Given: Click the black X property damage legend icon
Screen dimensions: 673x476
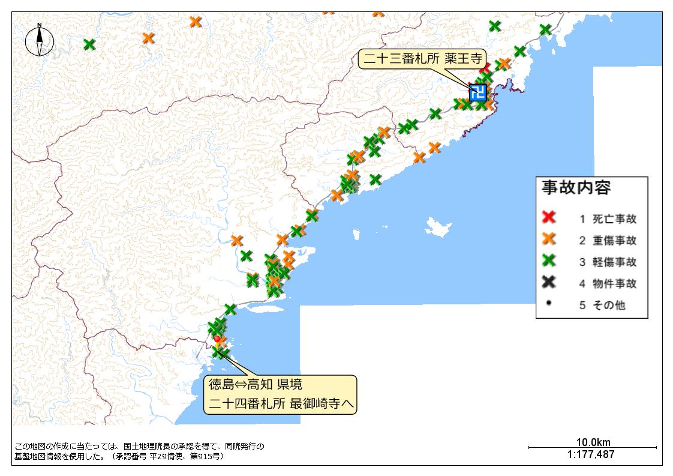Looking at the screenshot, I should click(548, 282).
